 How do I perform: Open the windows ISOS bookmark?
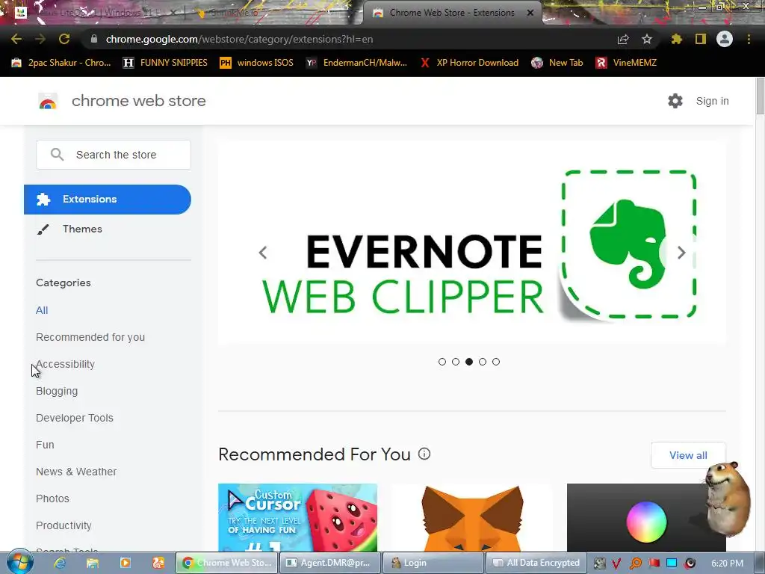pos(257,63)
